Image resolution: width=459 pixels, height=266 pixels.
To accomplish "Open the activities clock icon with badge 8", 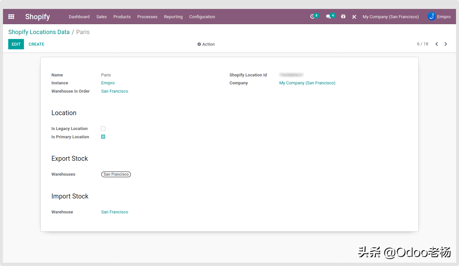I will (314, 16).
